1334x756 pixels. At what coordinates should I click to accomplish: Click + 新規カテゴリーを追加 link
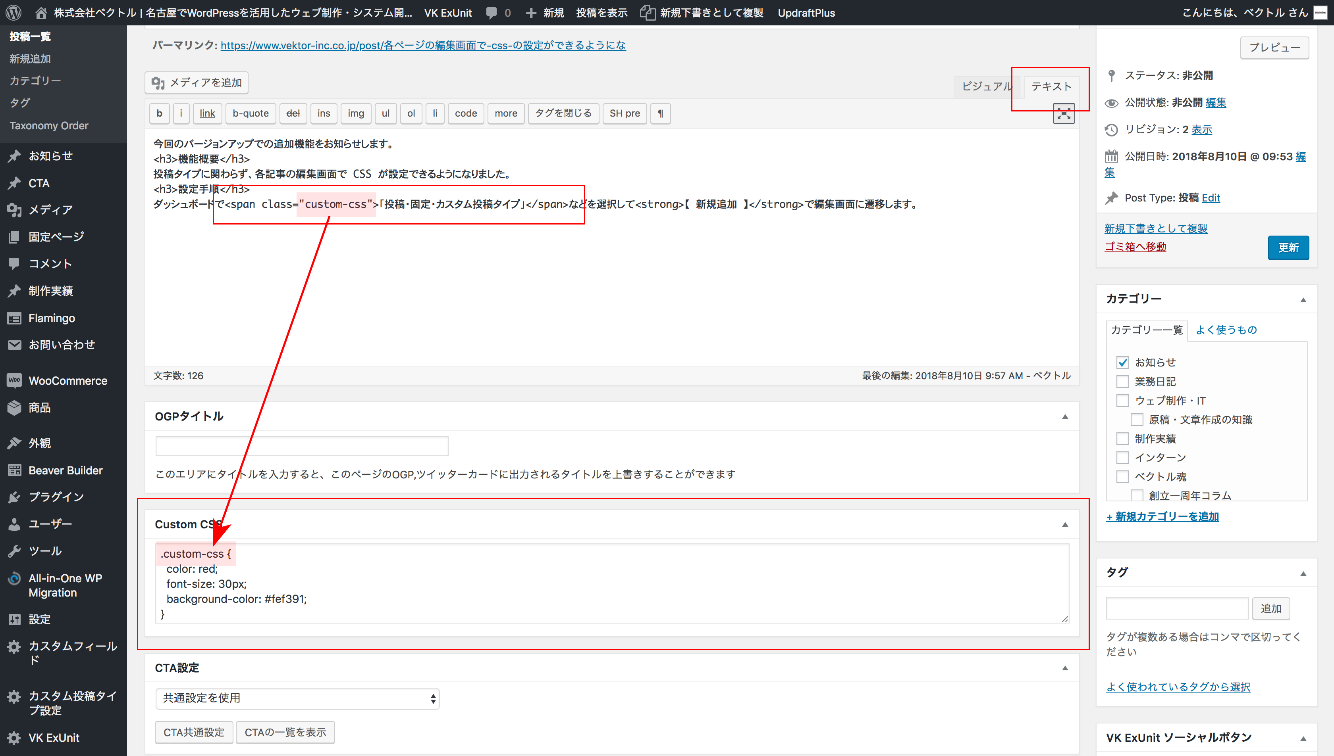pos(1162,516)
